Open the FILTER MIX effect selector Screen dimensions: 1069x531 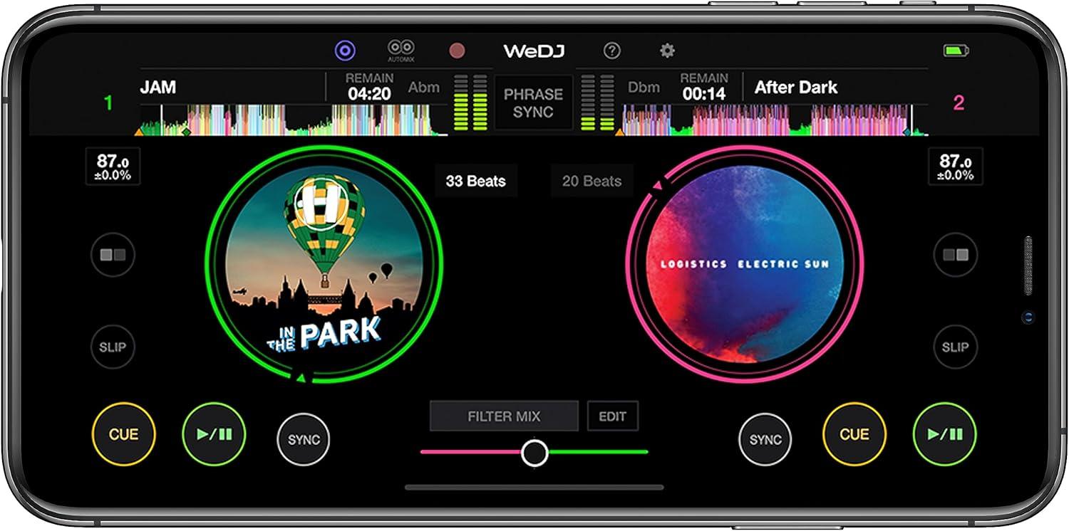[x=504, y=416]
